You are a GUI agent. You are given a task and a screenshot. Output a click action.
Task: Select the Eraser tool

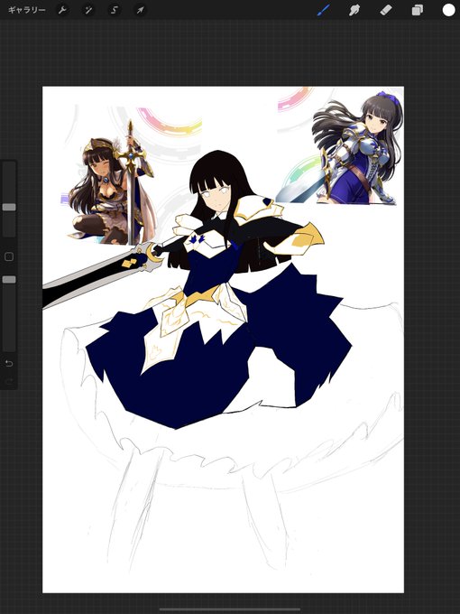click(386, 10)
